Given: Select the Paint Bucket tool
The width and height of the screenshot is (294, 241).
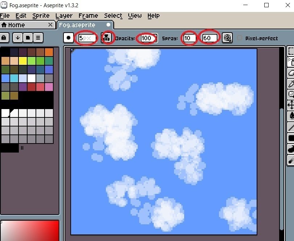Looking at the screenshot, I should click(x=291, y=116).
